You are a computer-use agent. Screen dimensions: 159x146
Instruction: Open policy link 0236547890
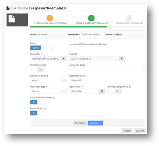[x=86, y=35]
